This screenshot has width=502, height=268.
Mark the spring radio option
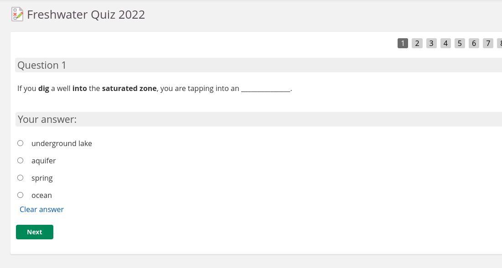coord(21,178)
